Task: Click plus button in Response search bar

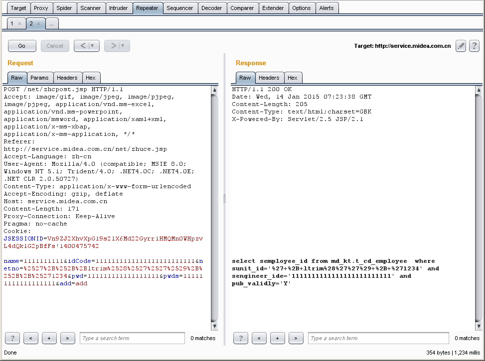Action: [x=278, y=338]
